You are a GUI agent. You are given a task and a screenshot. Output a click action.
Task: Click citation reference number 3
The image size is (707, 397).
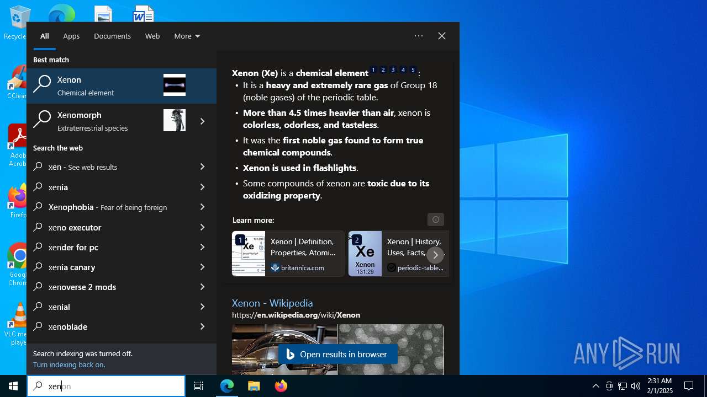point(393,70)
